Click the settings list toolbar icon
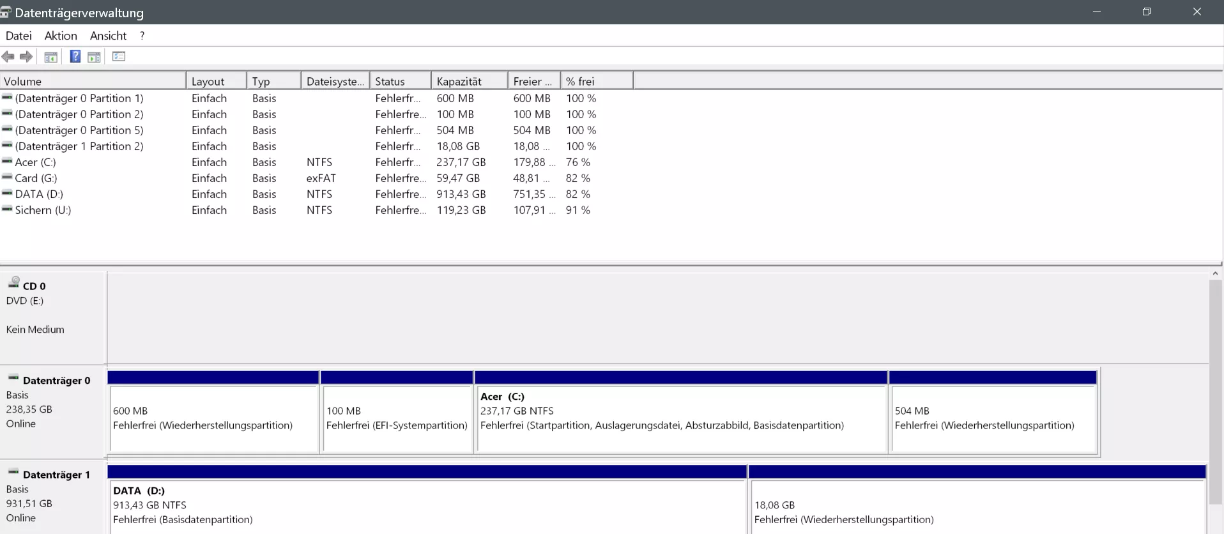The image size is (1224, 534). (119, 56)
